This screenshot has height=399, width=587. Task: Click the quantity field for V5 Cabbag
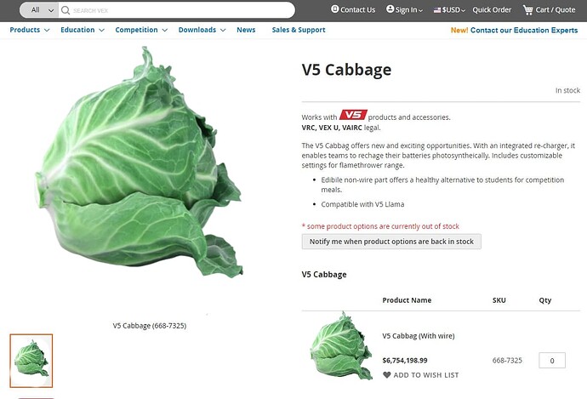552,361
